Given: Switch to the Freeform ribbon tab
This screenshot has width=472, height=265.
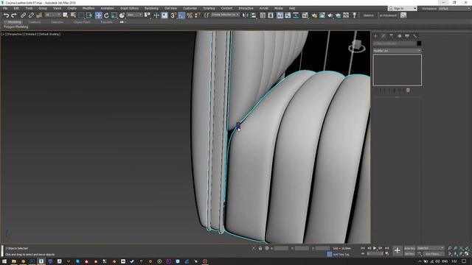Looking at the screenshot, I should [35, 22].
